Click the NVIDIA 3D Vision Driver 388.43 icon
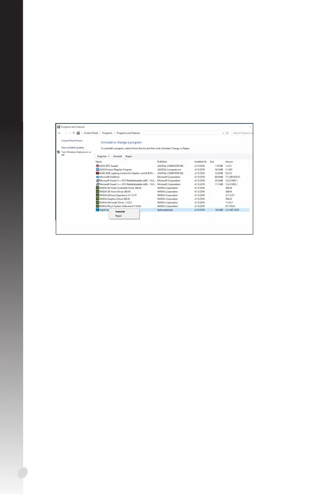Image resolution: width=328 pixels, height=494 pixels. [x=97, y=192]
